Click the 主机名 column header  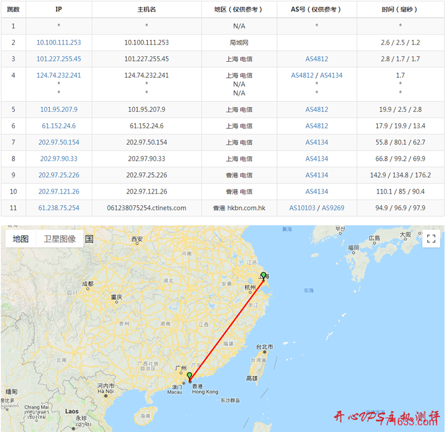click(147, 9)
